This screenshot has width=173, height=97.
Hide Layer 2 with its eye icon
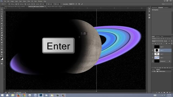153,54
